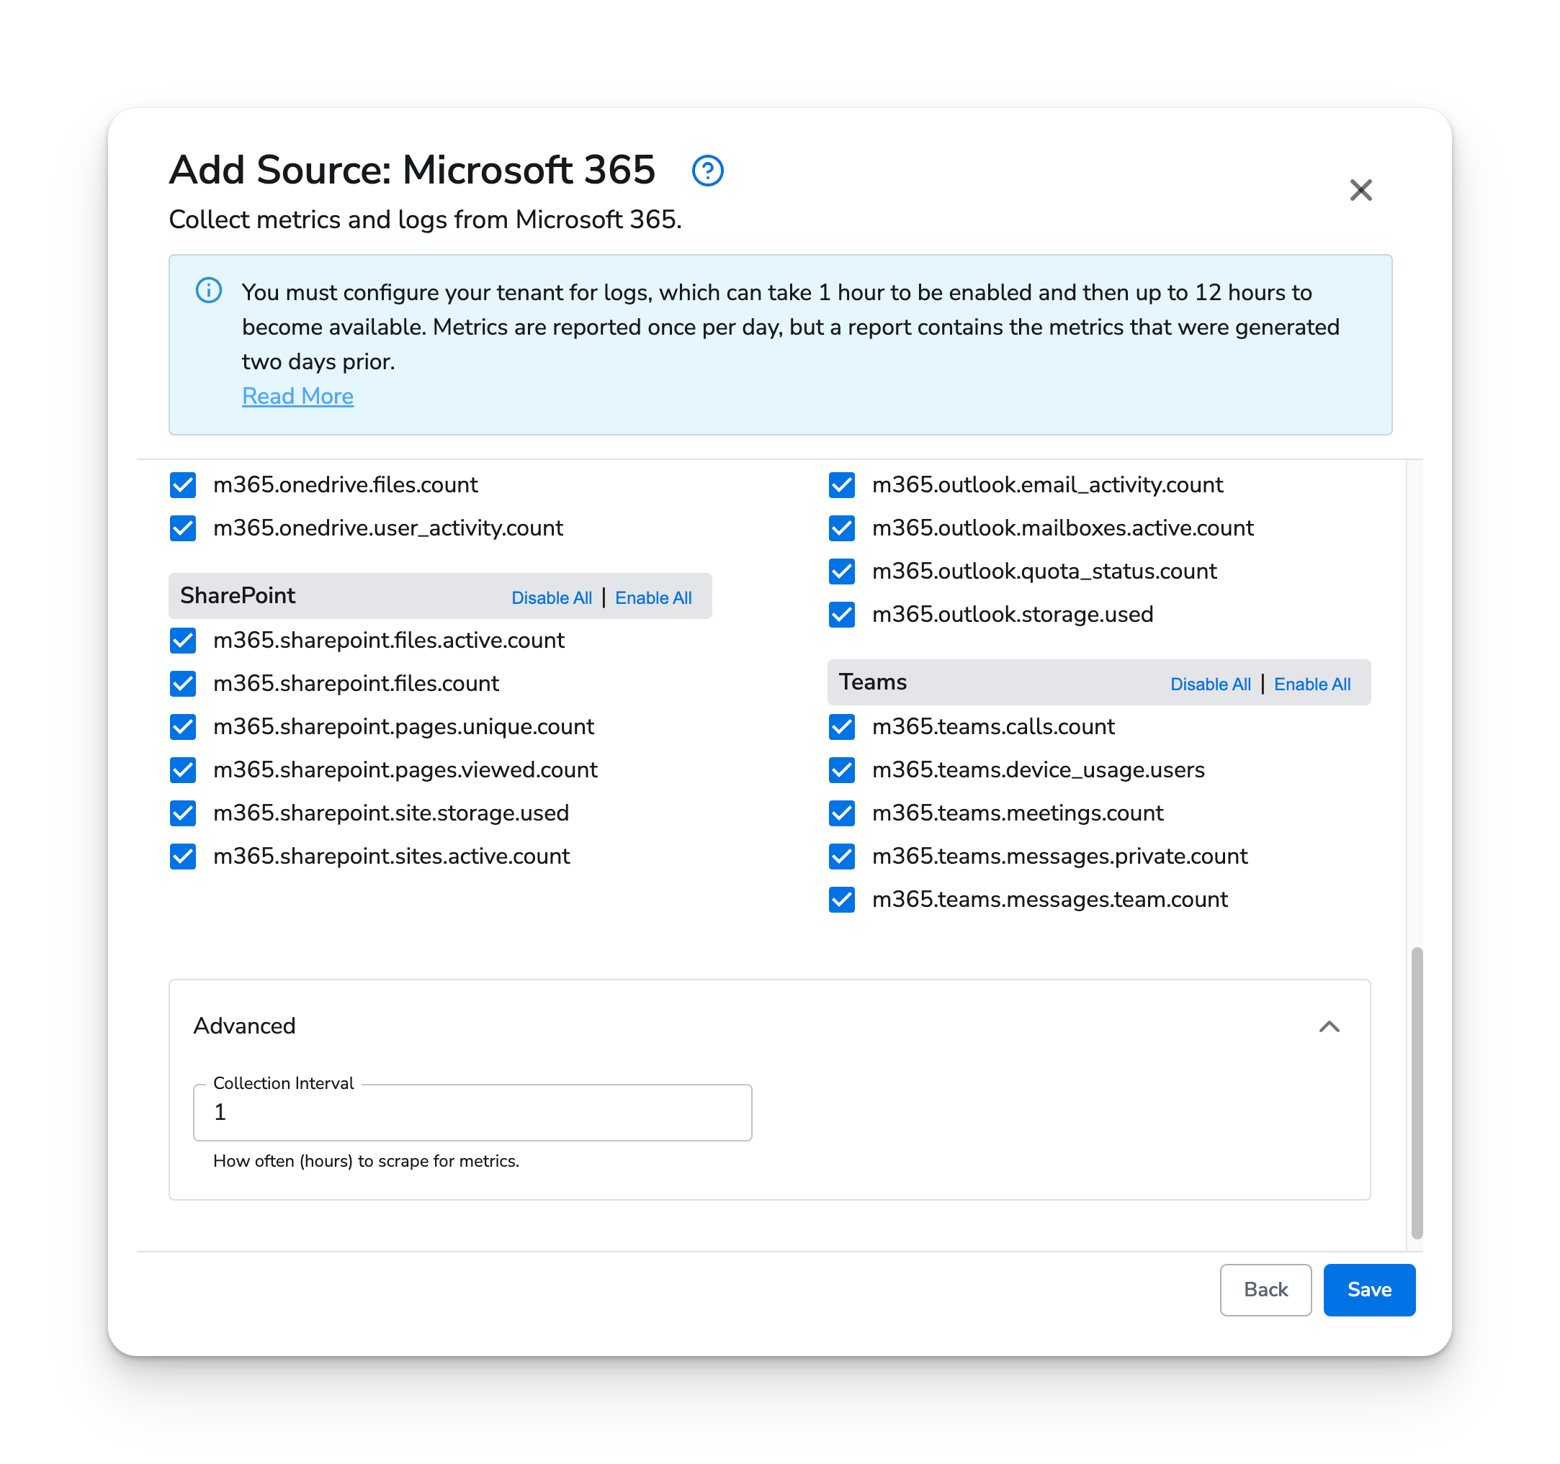Uncheck m365.outlook.email_activity.count
The width and height of the screenshot is (1560, 1464).
click(x=841, y=484)
